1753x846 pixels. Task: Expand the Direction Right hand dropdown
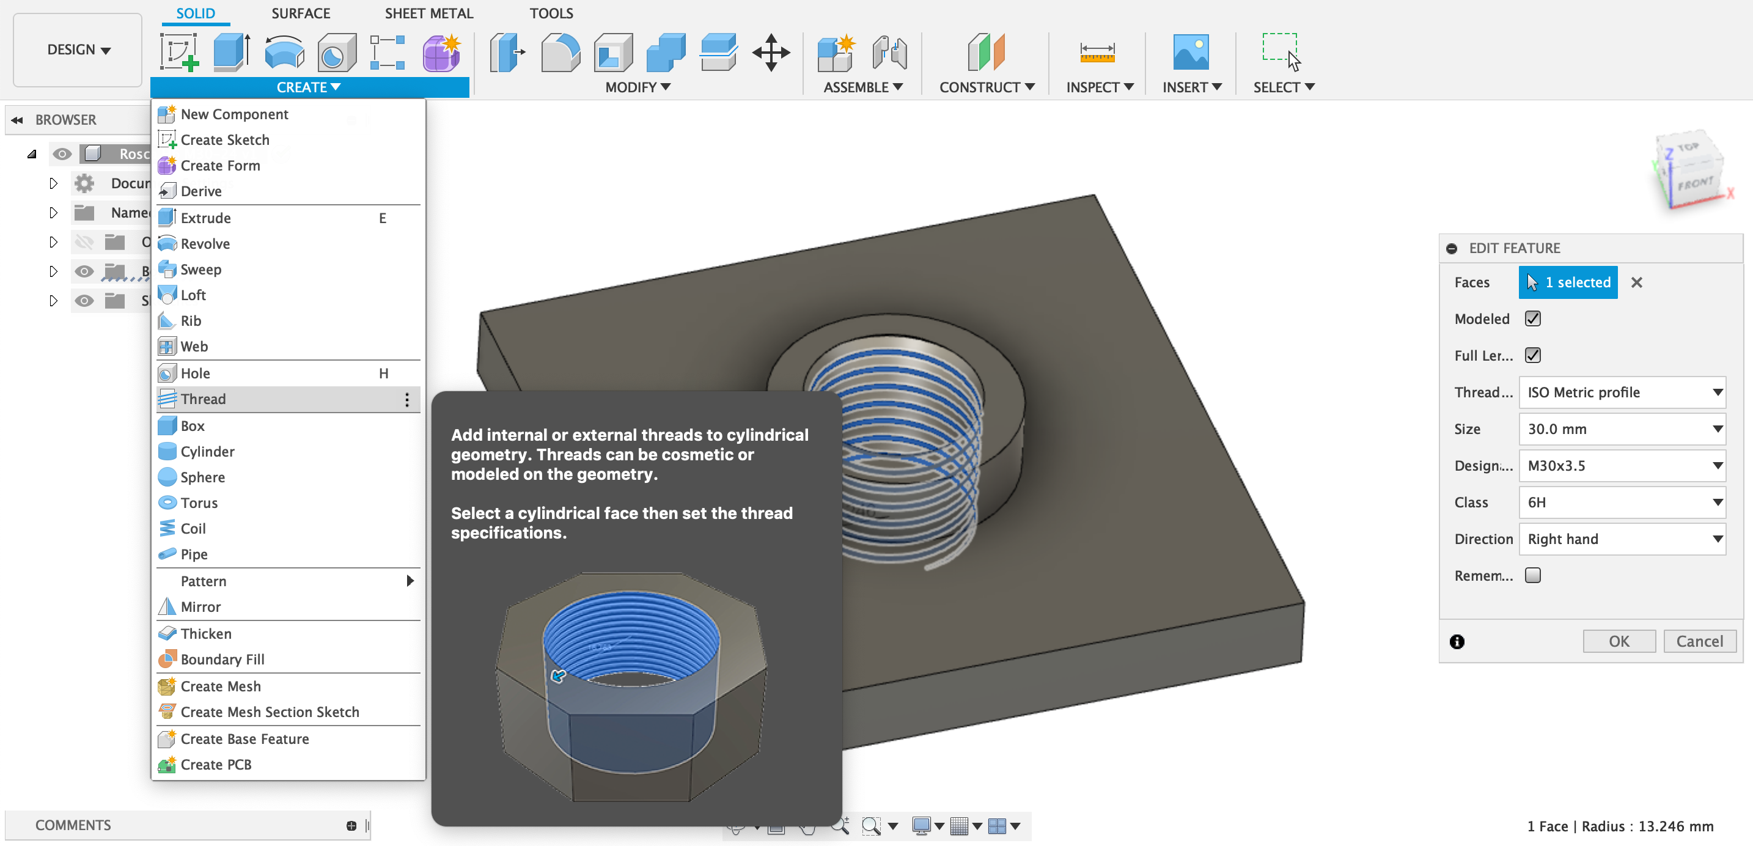tap(1622, 539)
